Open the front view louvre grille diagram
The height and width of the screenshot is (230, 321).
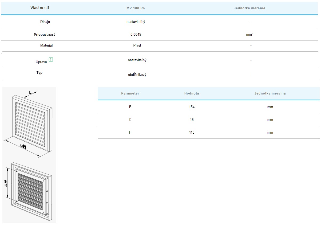point(29,122)
